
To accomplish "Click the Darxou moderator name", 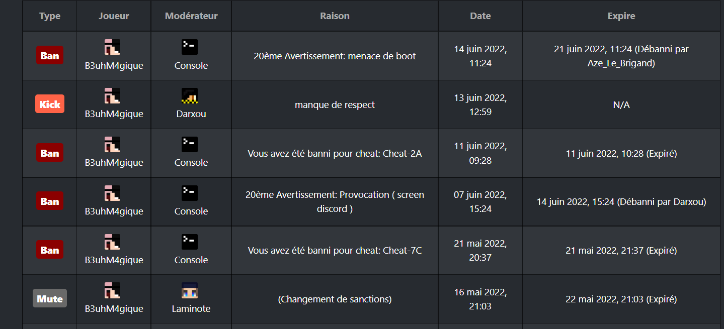I will [191, 114].
